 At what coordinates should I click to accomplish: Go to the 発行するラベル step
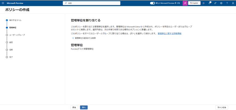(15, 20)
